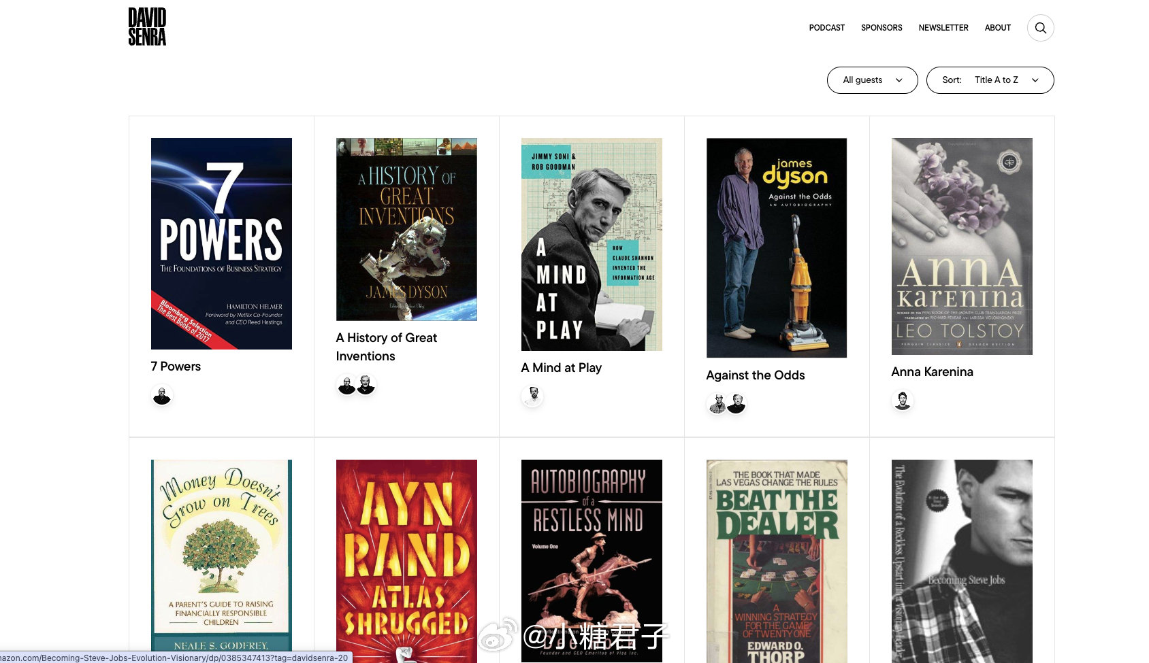View the Ayn Rand Atlas Shrugged cover

406,561
